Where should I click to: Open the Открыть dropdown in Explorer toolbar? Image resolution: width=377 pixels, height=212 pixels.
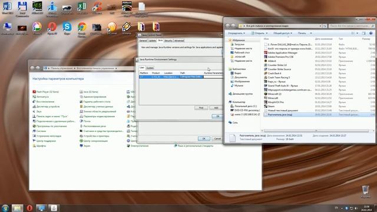pos(259,33)
